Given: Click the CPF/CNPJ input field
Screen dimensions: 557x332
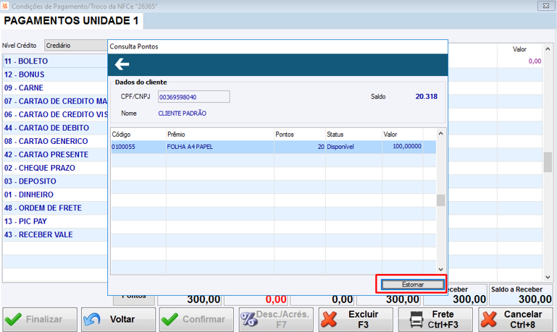Looking at the screenshot, I should click(194, 97).
